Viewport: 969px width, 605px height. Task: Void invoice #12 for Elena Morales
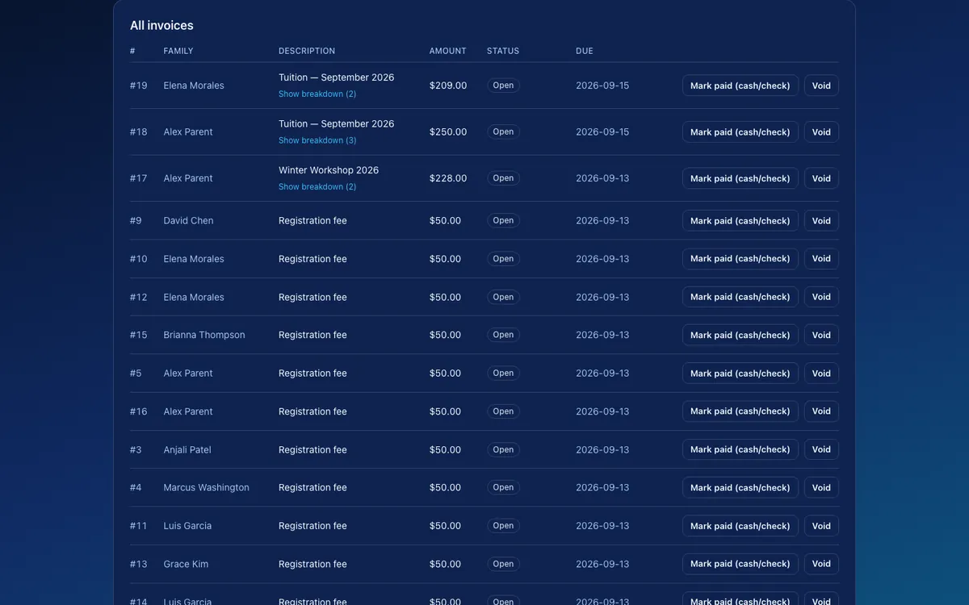pos(821,297)
